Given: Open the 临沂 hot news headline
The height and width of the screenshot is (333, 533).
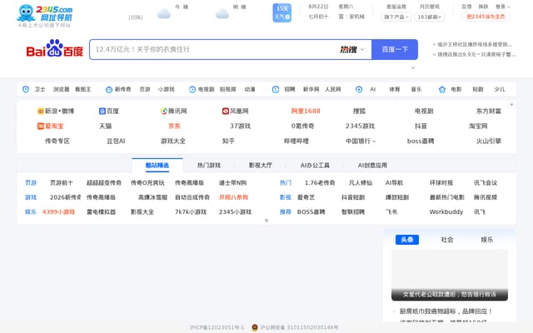Looking at the screenshot, I should (x=475, y=44).
